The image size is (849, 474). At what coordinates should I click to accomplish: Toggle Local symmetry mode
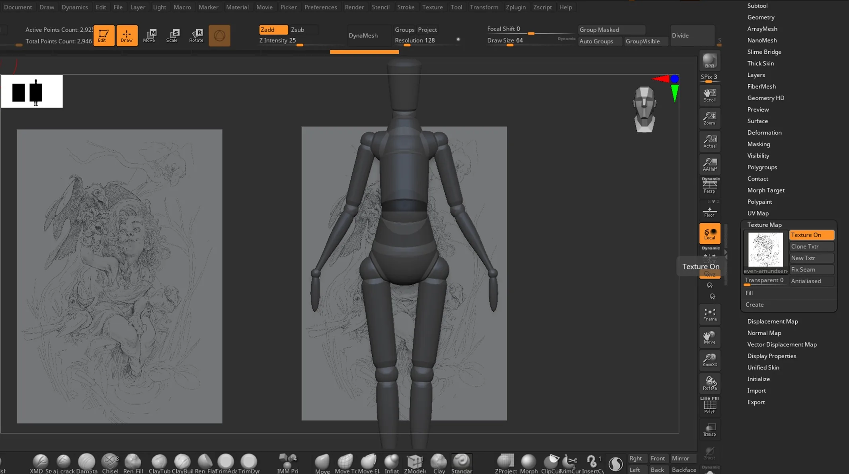[x=710, y=233]
